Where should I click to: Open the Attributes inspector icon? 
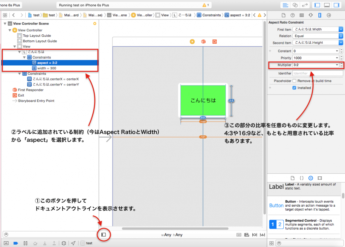(311, 15)
